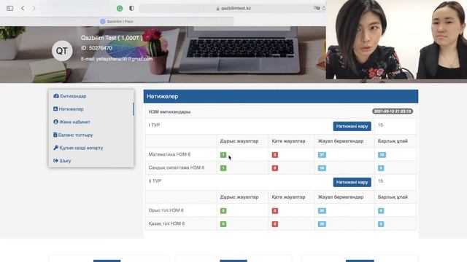Click the Математика НЗМ 6 row label
This screenshot has width=467, height=262.
click(x=169, y=154)
